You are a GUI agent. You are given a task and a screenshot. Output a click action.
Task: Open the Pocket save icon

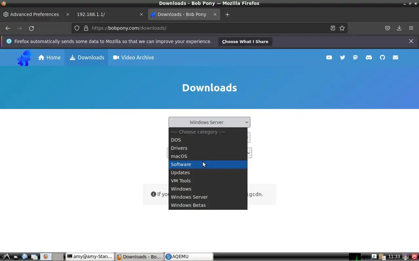pos(388,28)
